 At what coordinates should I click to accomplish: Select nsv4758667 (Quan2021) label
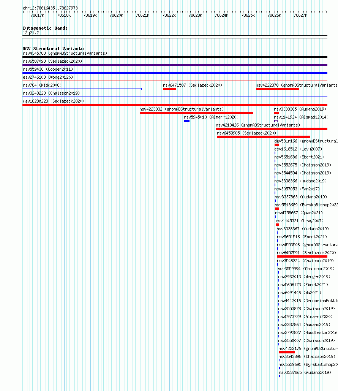click(x=299, y=213)
